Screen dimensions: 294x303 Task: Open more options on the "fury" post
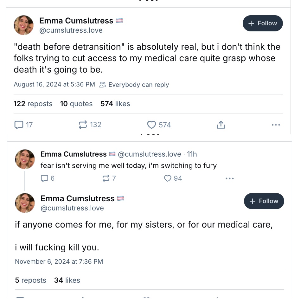230,178
